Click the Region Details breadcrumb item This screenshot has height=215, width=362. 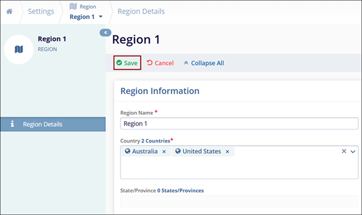click(141, 11)
